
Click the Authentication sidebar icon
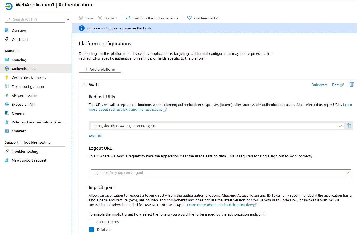[x=7, y=69]
